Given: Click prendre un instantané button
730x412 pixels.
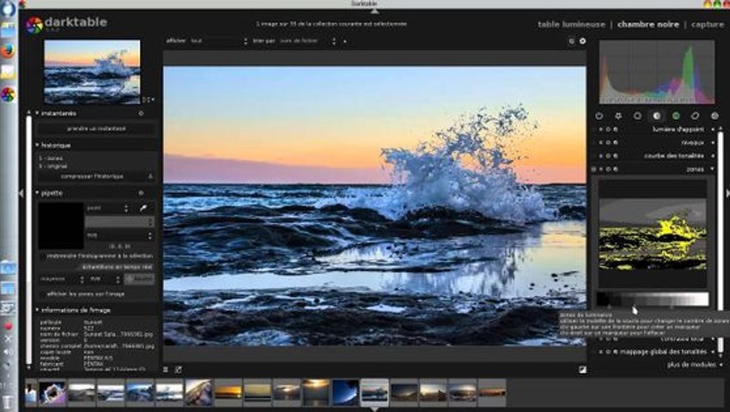Looking at the screenshot, I should (96, 129).
